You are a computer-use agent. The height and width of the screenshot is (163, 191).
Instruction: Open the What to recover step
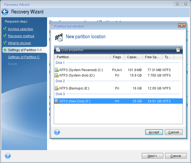19,43
